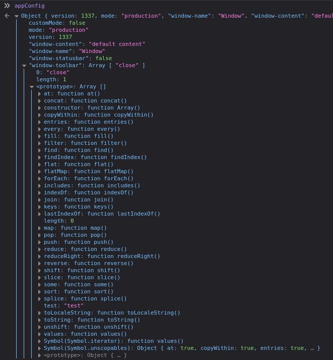
Task: Click the customMode false value
Action: point(77,23)
